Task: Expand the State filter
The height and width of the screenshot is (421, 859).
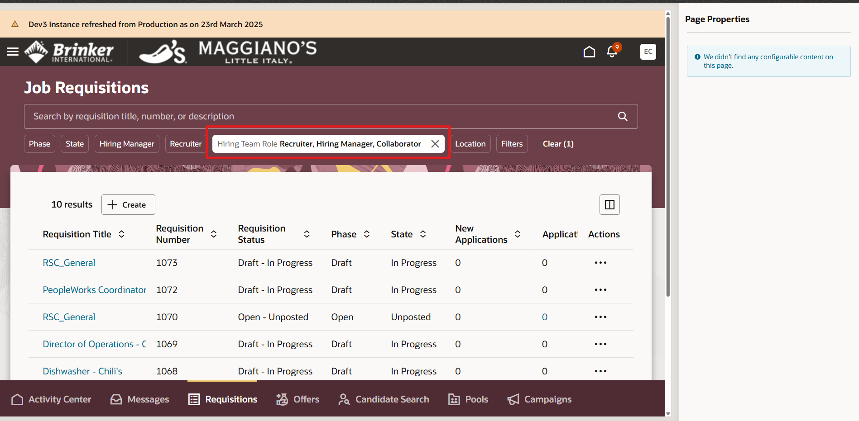Action: (x=75, y=144)
